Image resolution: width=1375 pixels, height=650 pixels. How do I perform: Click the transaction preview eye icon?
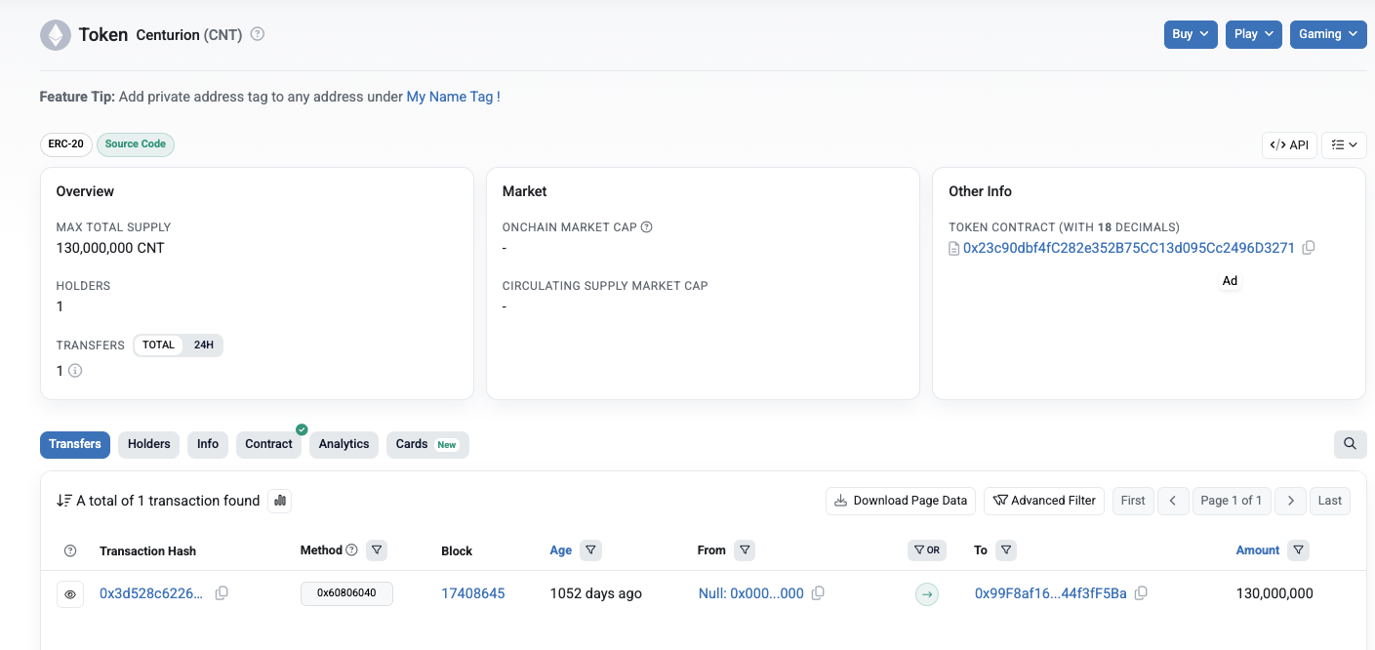click(x=70, y=593)
